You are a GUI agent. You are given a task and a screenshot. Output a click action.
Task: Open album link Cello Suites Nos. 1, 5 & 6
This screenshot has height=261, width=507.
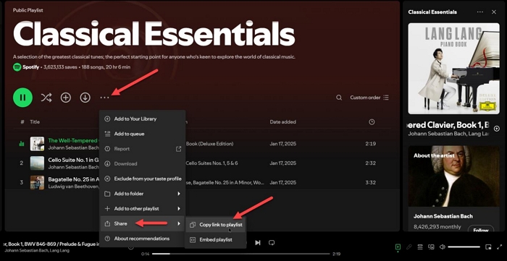coord(211,163)
